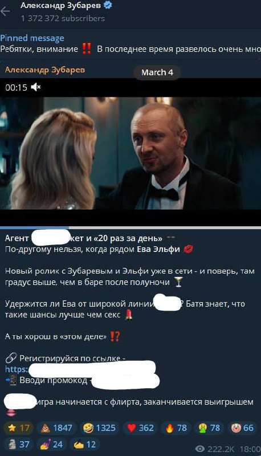Screen dimensions: 261x456
Task: Open the Pinned message banner
Action: pos(130,44)
